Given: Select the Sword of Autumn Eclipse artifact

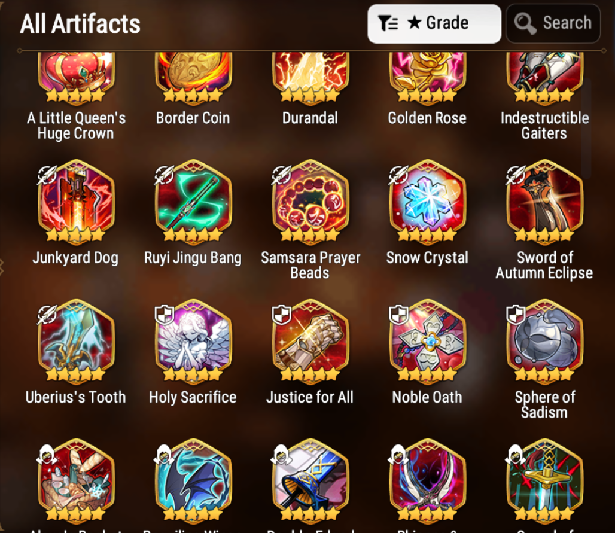Looking at the screenshot, I should point(545,201).
